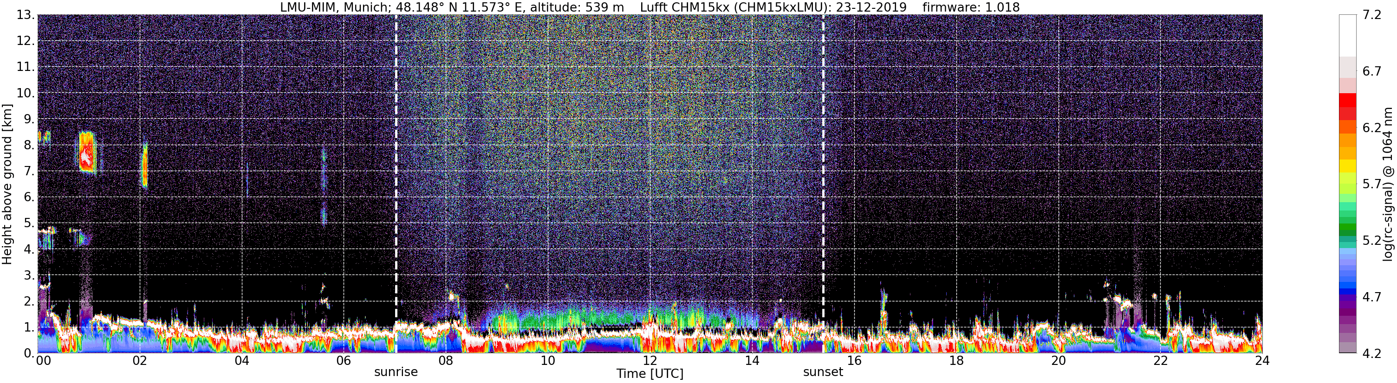1397x383 pixels.
Task: Click the 'sunrise' label below the axis
Action: tap(396, 372)
